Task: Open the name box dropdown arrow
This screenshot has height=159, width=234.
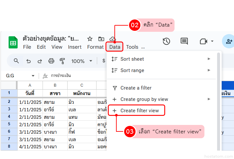Action: pyautogui.click(x=33, y=76)
